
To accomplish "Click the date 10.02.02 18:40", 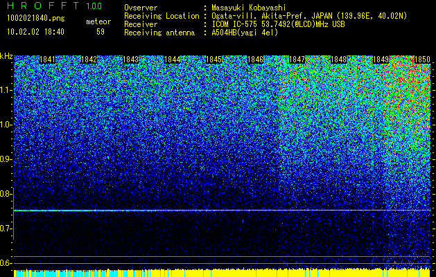I will [35, 32].
